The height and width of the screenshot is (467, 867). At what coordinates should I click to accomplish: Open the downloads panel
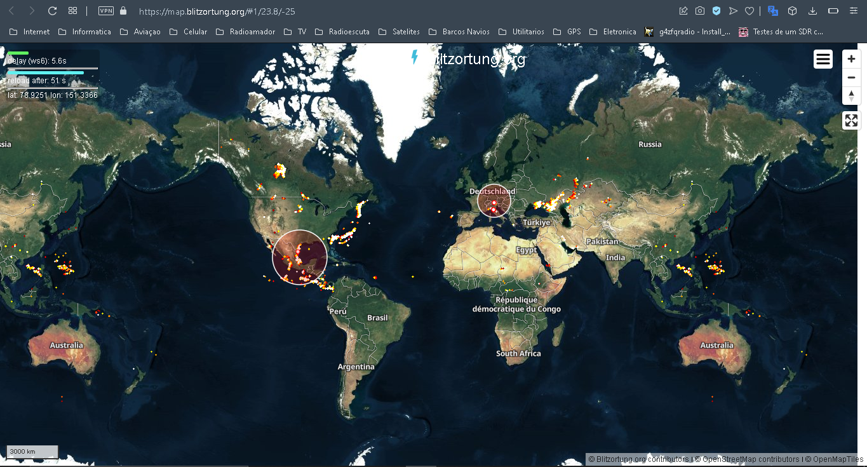coord(812,11)
